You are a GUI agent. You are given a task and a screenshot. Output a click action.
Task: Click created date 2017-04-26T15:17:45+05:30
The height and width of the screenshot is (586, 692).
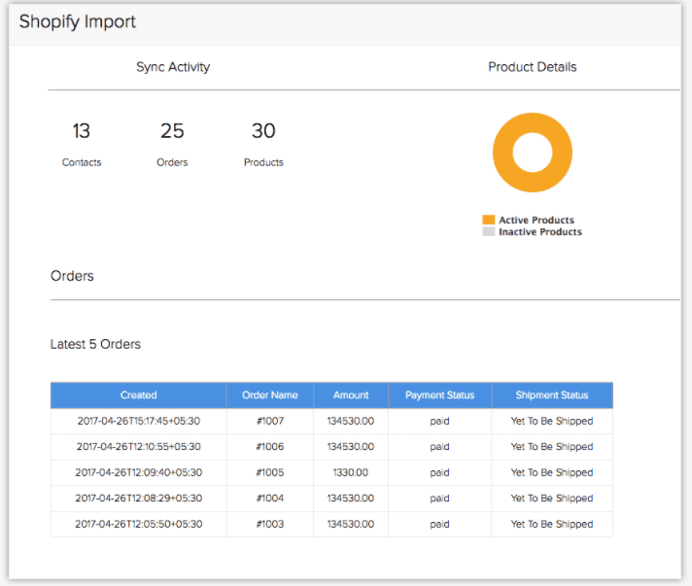click(x=139, y=421)
